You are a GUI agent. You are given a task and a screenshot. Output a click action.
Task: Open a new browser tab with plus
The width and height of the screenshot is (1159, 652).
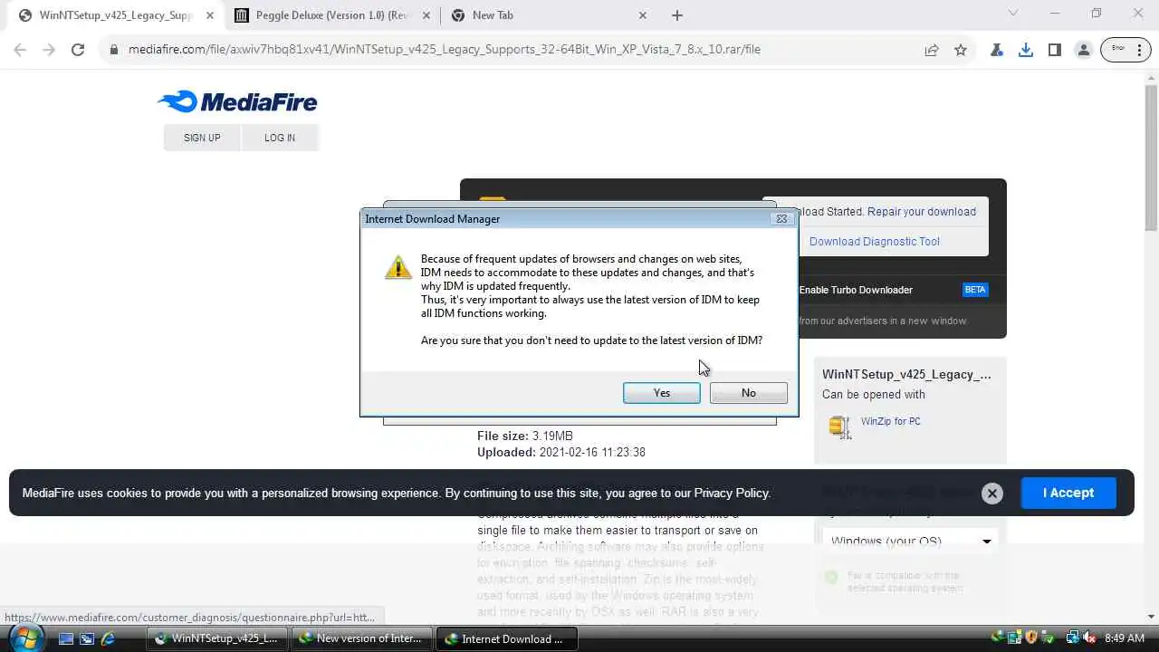coord(677,15)
